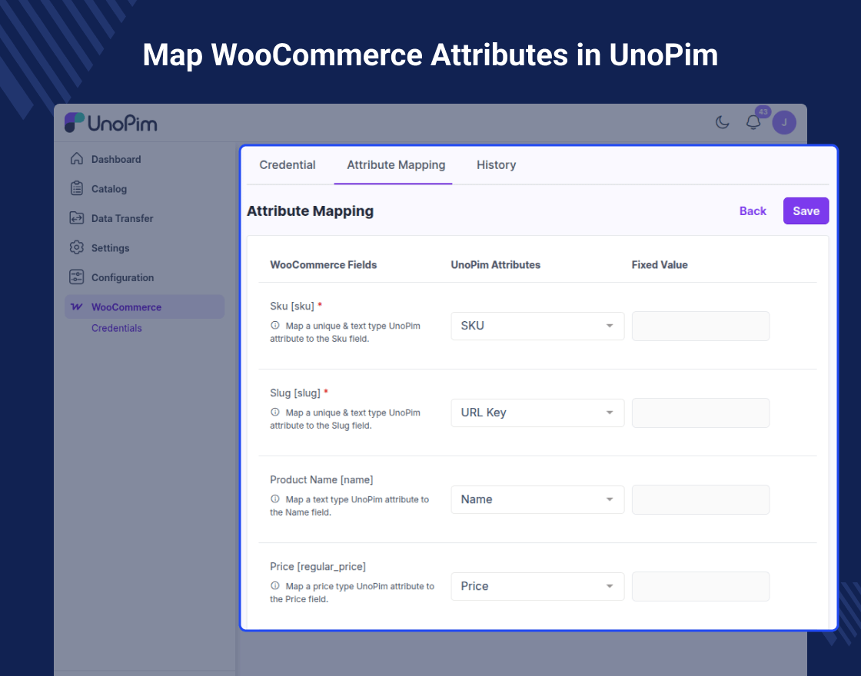Click UnoPim Attributes column header
Screen dimensions: 861x676
(x=495, y=265)
